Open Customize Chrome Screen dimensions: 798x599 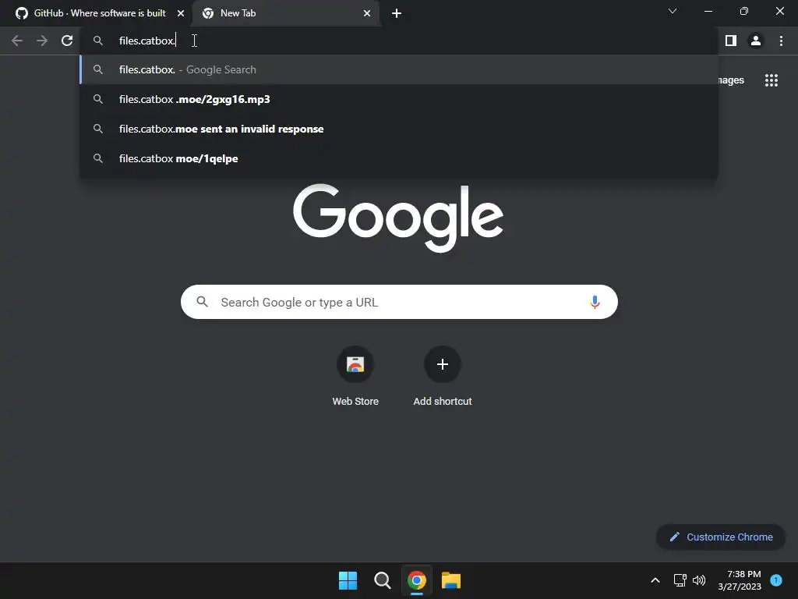(x=721, y=537)
